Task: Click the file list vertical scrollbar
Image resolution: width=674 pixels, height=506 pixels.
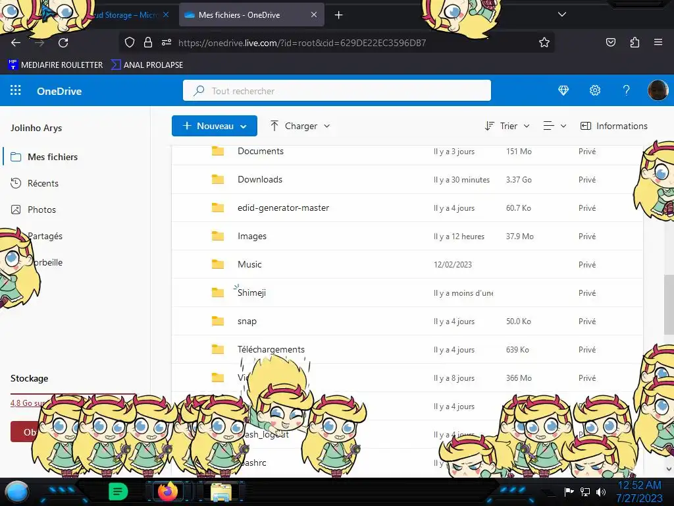Action: point(669,304)
